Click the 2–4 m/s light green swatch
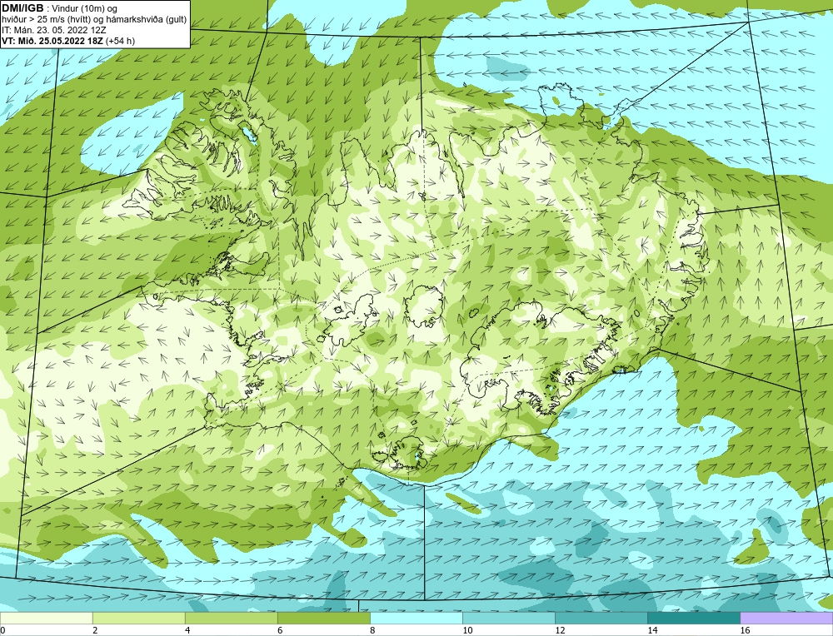 pos(138,618)
